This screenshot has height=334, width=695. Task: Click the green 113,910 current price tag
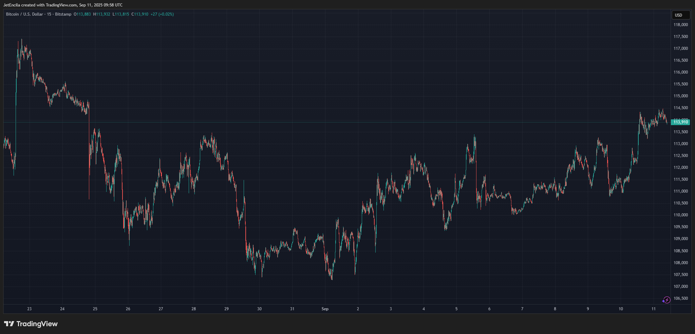coord(680,122)
